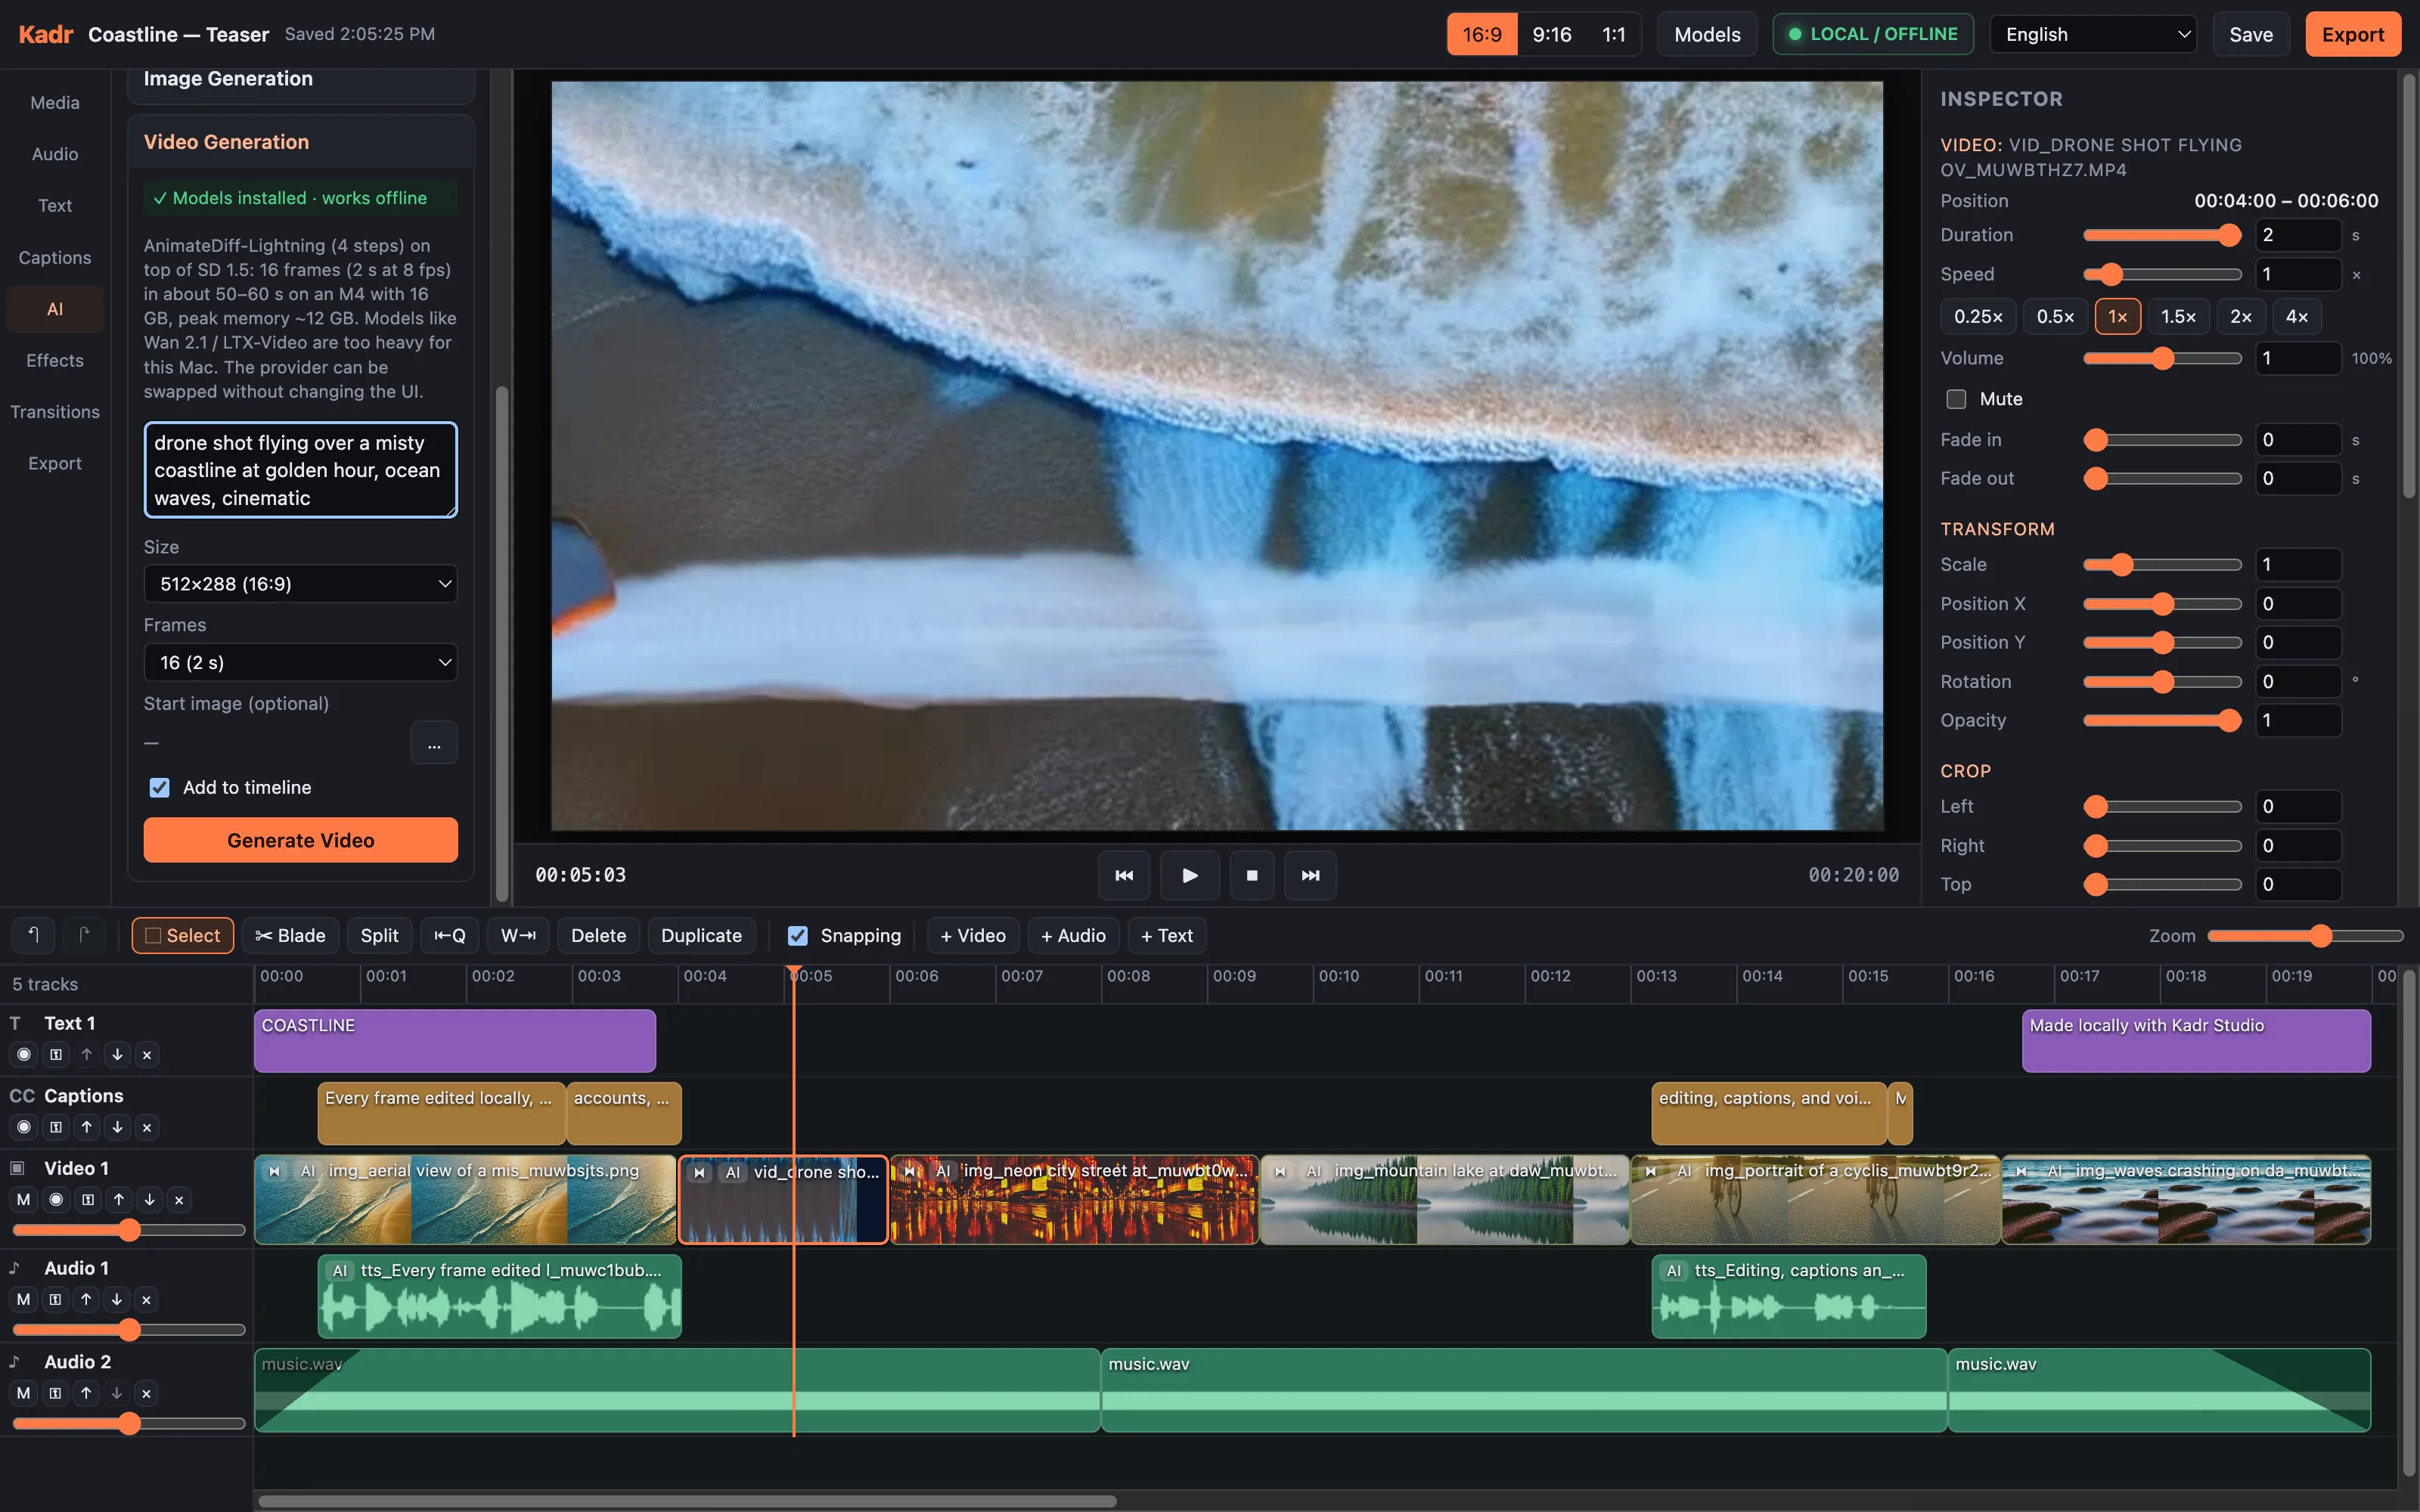Delete the Text 1 track
Image resolution: width=2420 pixels, height=1512 pixels.
pyautogui.click(x=147, y=1054)
